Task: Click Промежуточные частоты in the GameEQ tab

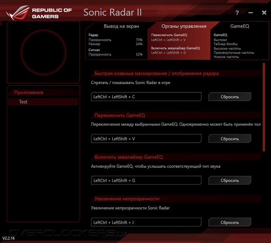Action: pyautogui.click(x=234, y=53)
